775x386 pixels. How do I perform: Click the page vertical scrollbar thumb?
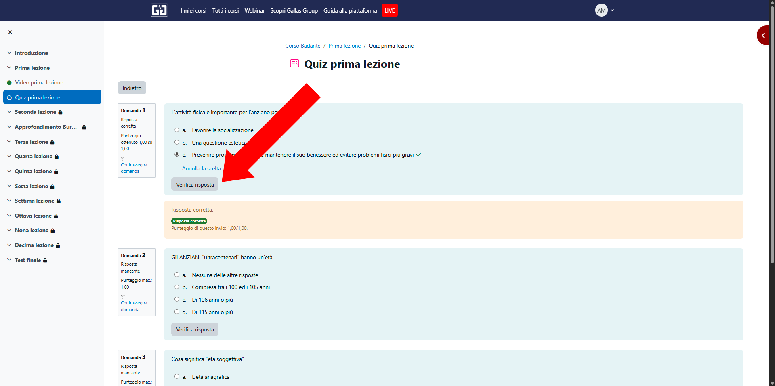(x=772, y=133)
